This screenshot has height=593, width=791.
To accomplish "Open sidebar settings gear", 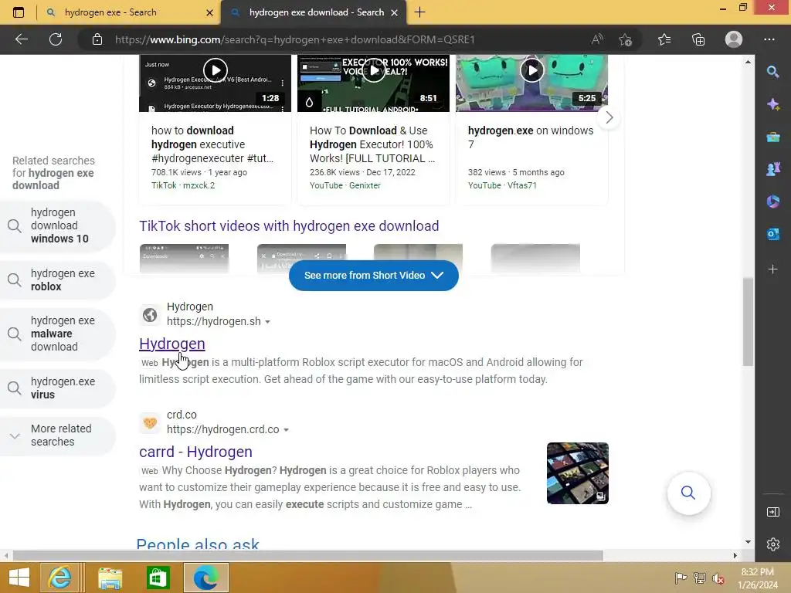I will click(x=772, y=544).
